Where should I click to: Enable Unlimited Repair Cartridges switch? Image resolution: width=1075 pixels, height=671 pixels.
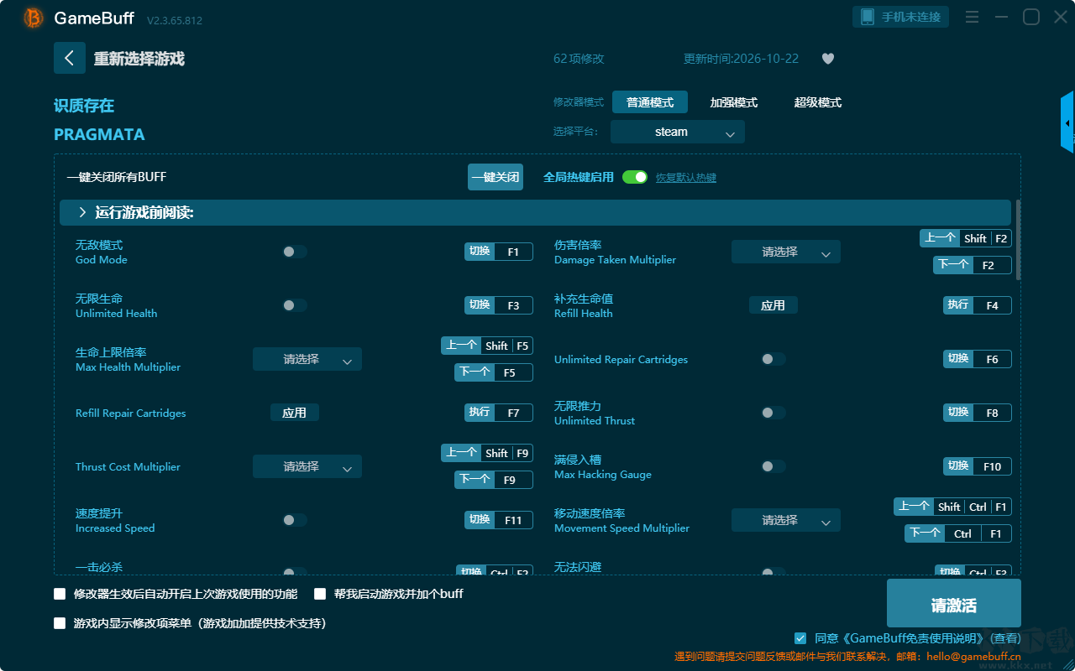(x=773, y=359)
